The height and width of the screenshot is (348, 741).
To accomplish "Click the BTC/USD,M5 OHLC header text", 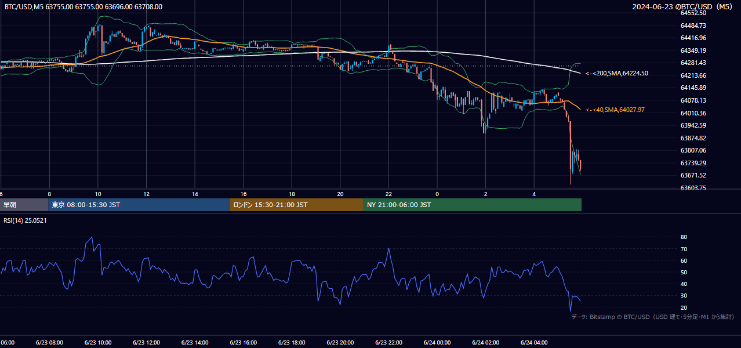I will [83, 7].
